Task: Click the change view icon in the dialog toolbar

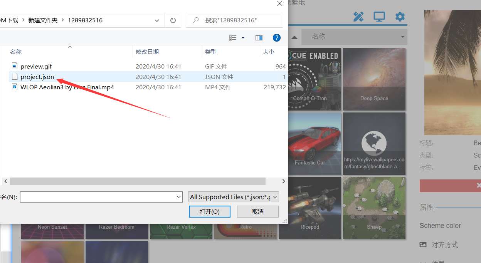Action: (233, 38)
